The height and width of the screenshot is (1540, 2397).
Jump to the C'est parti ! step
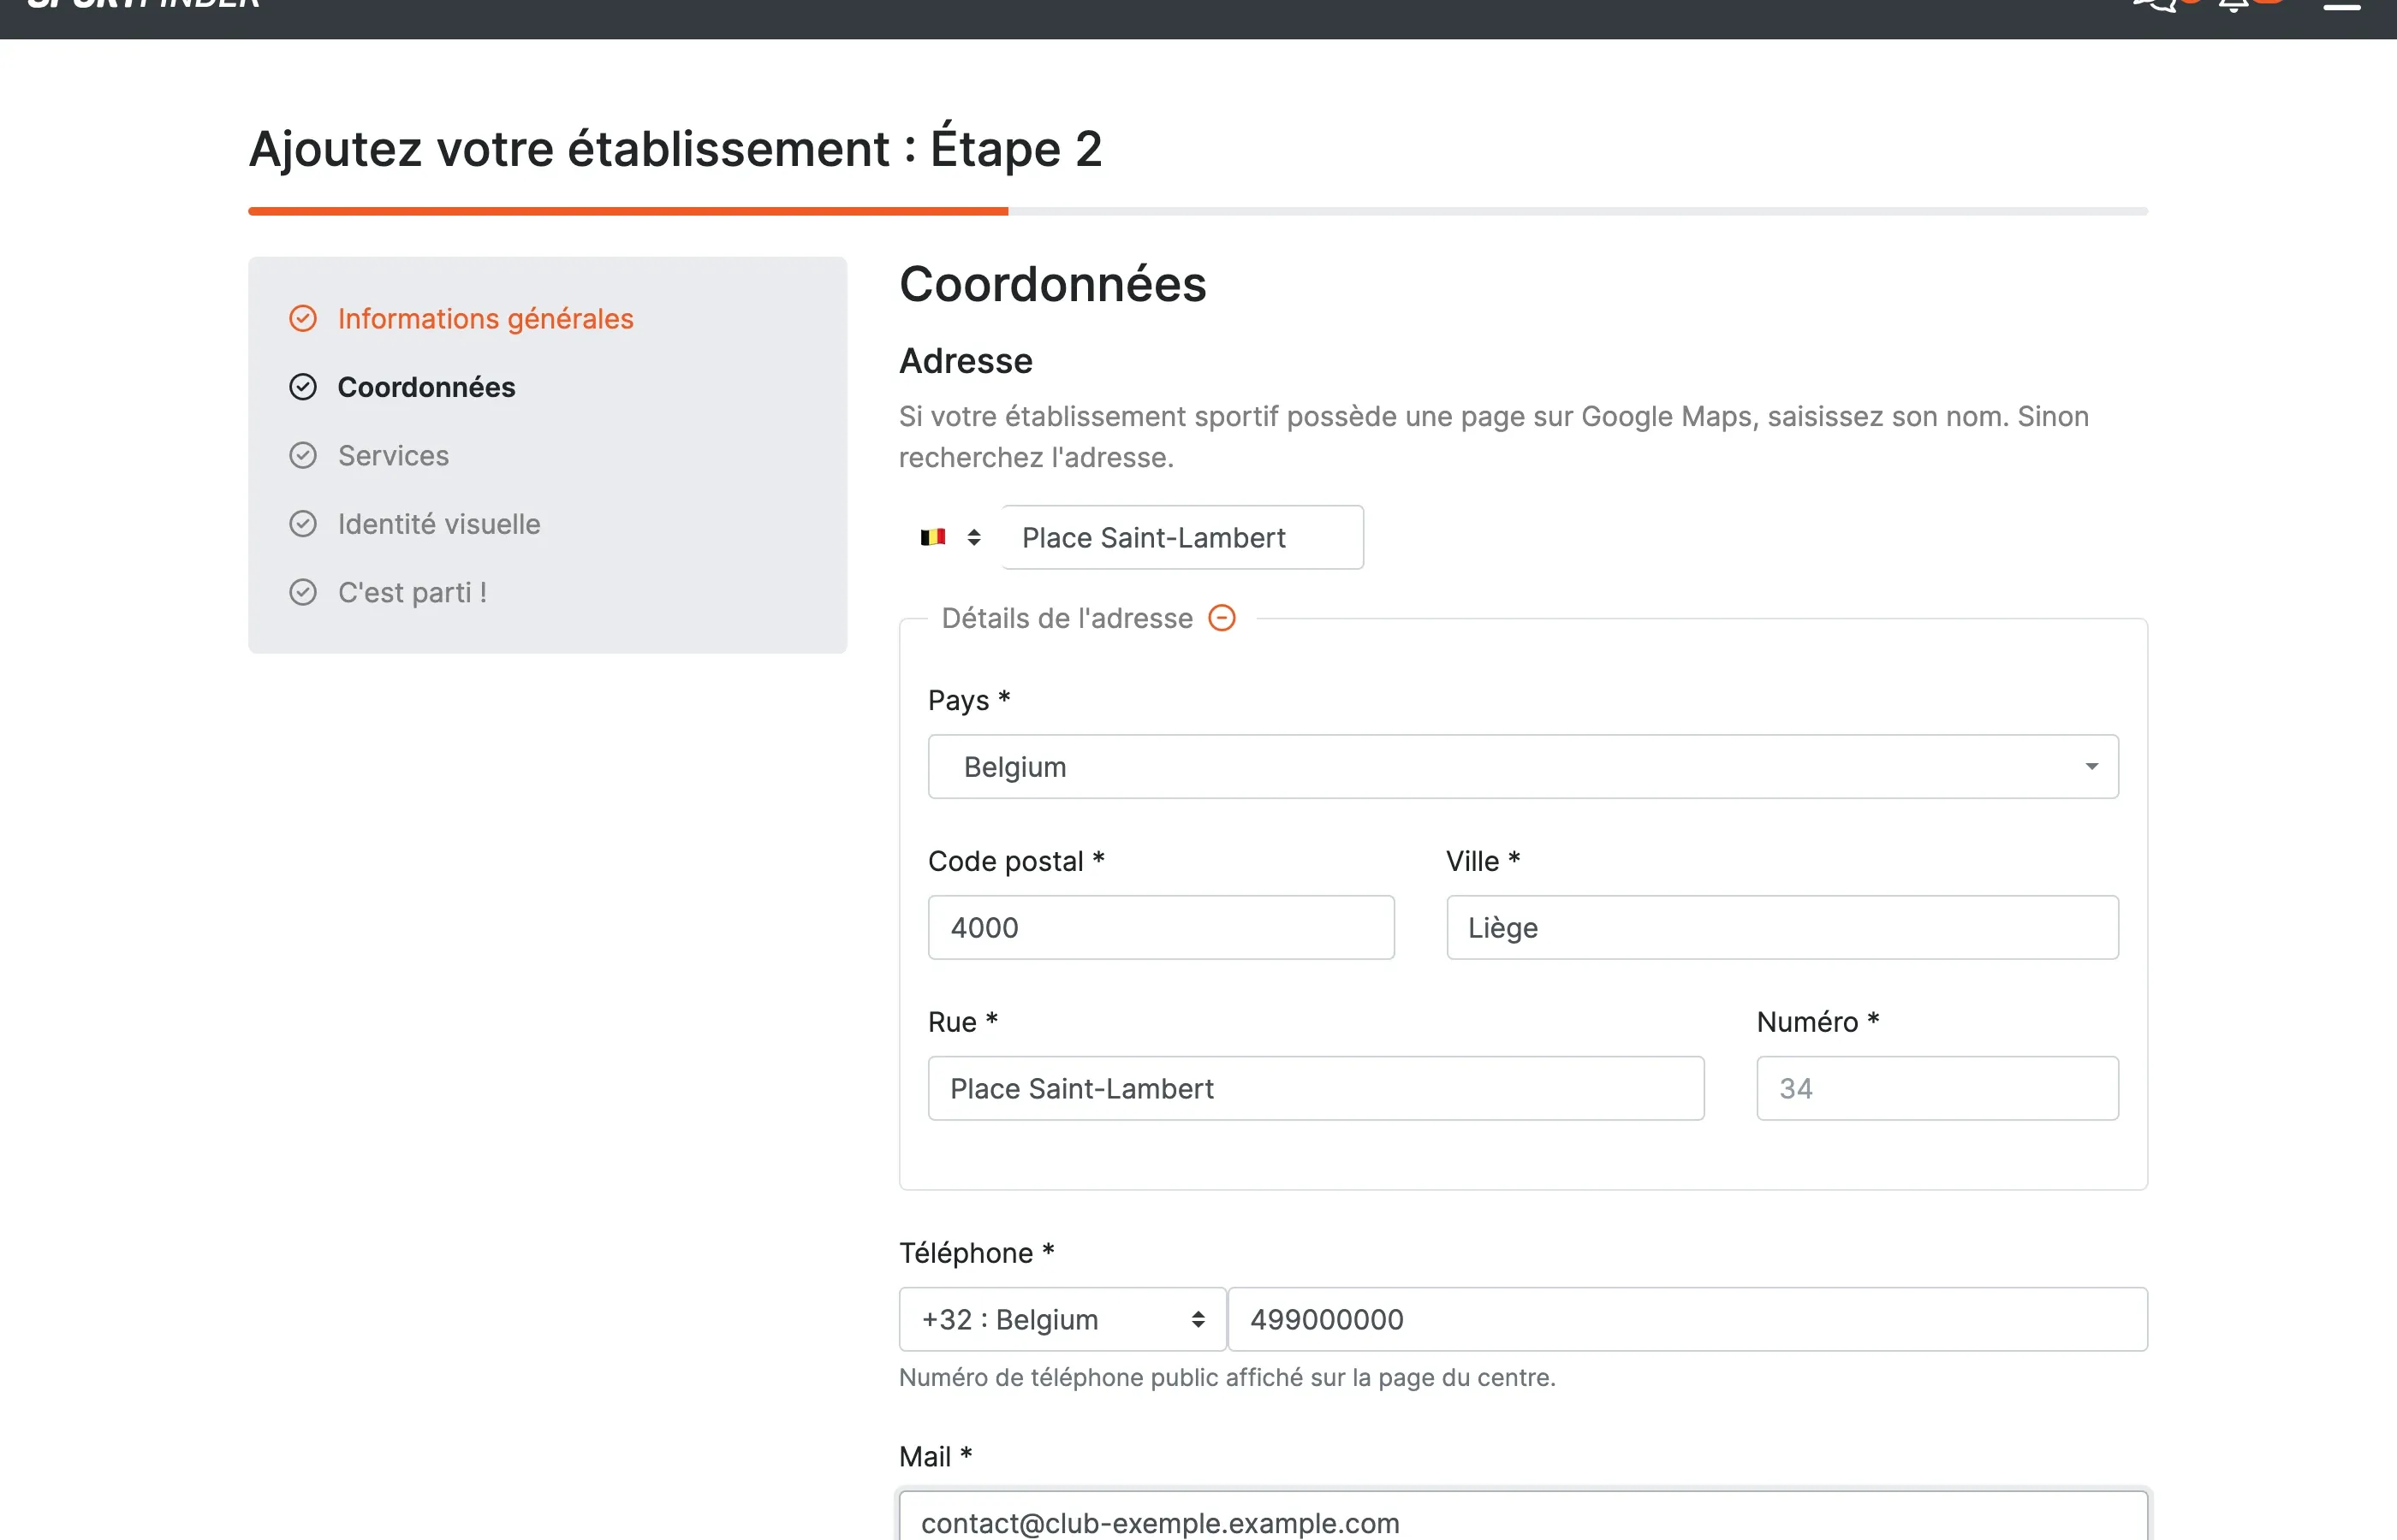click(412, 592)
